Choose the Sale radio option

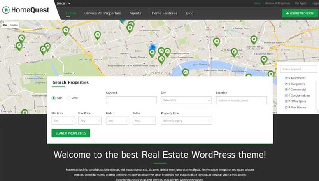pyautogui.click(x=54, y=98)
